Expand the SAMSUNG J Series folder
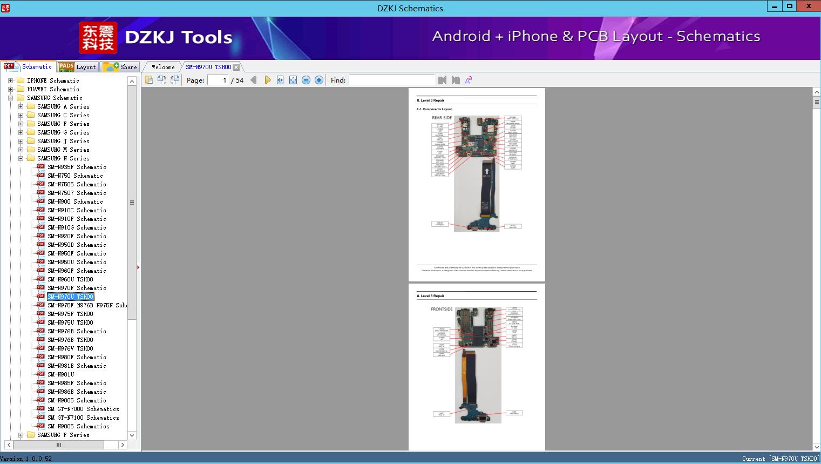The width and height of the screenshot is (821, 464). pos(21,141)
